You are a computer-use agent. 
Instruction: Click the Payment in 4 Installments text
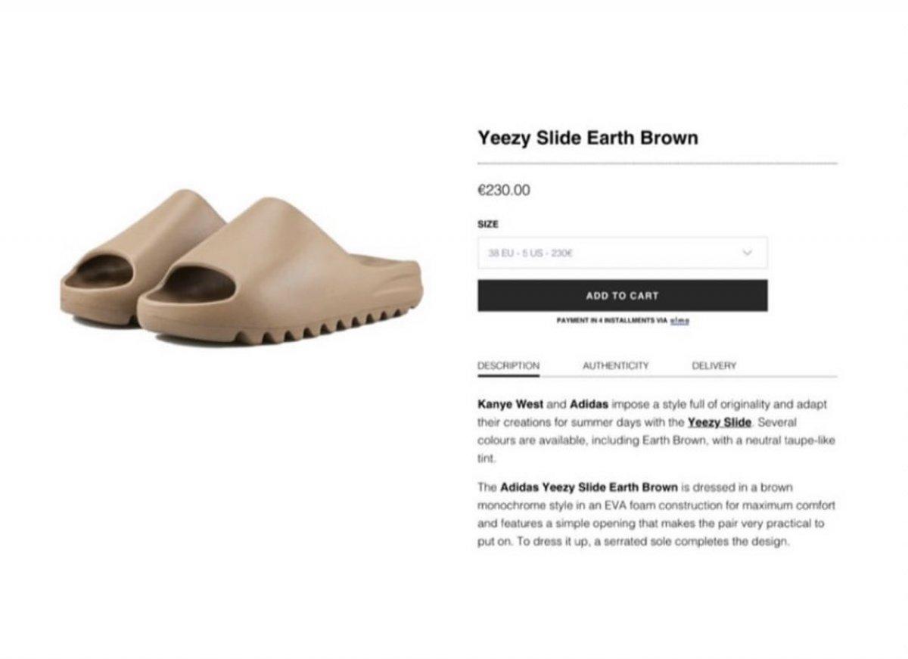(x=611, y=321)
